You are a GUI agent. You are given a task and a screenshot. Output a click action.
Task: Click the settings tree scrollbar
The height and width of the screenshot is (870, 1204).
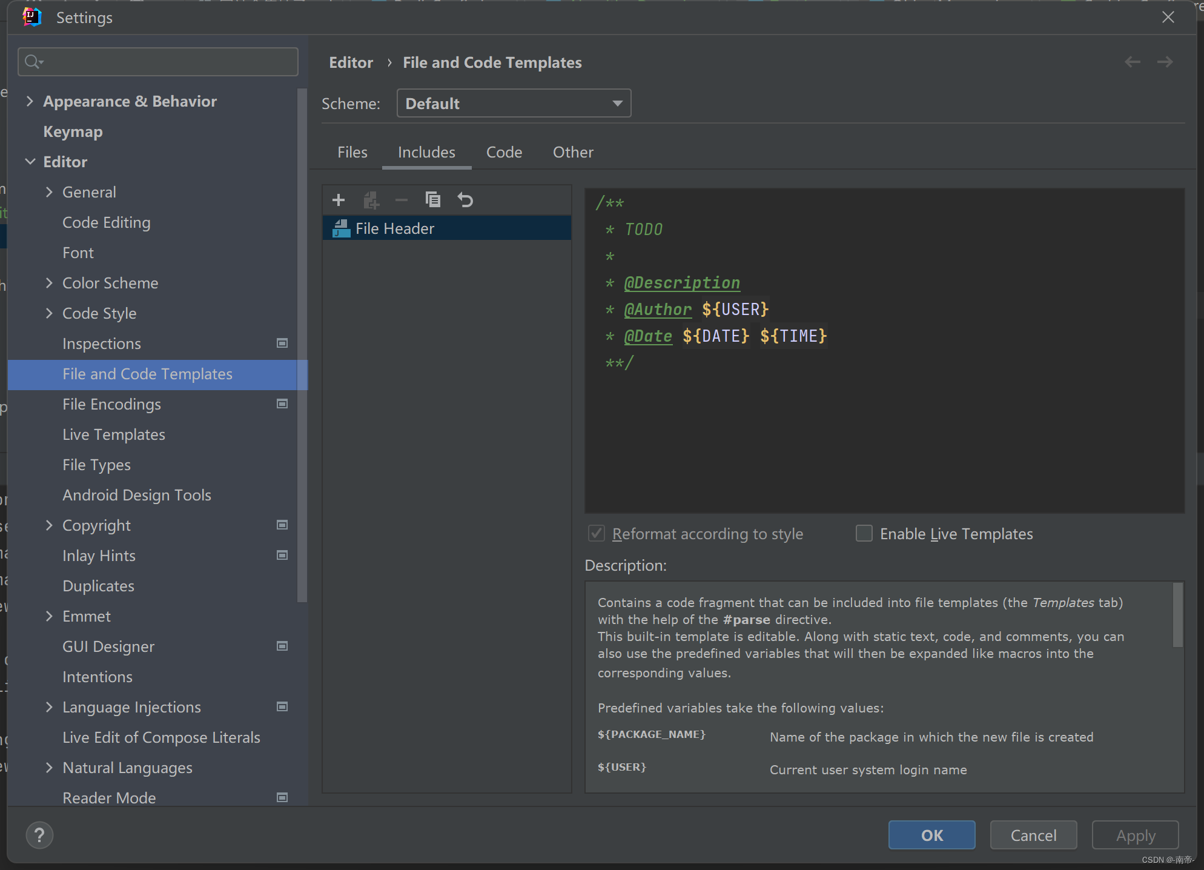coord(302,345)
